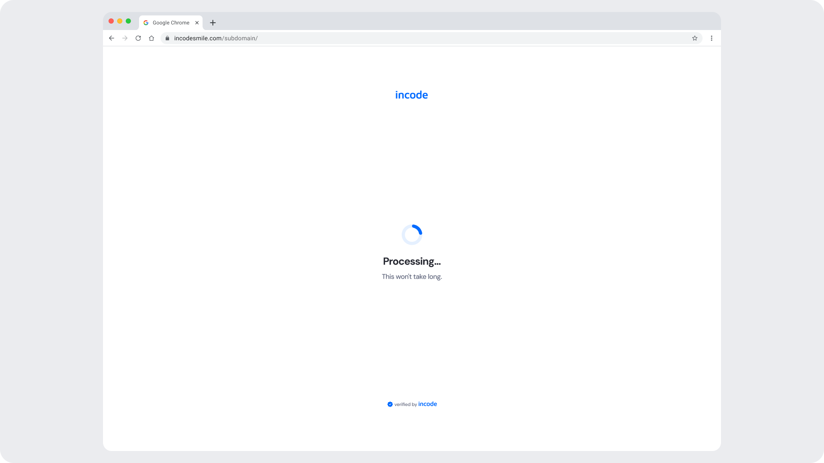
Task: Click the "This won't take long." text
Action: click(x=412, y=277)
